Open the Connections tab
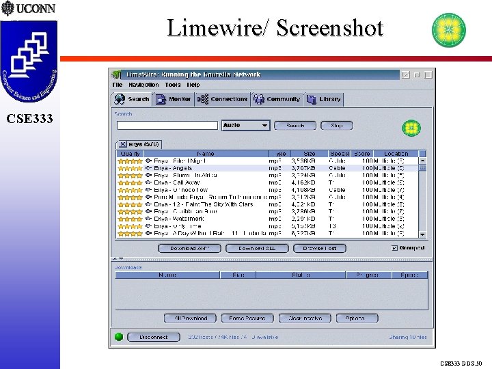This screenshot has width=492, height=369. (x=223, y=99)
